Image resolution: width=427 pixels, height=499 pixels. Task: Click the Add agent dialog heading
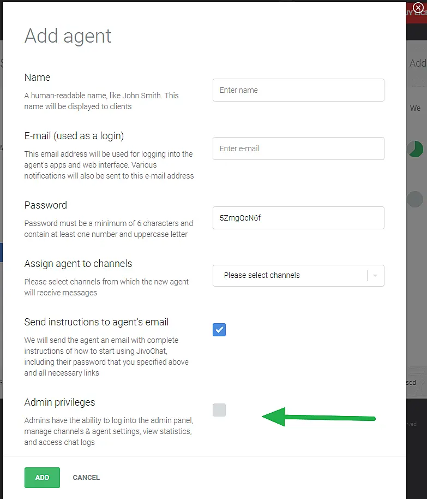point(68,36)
